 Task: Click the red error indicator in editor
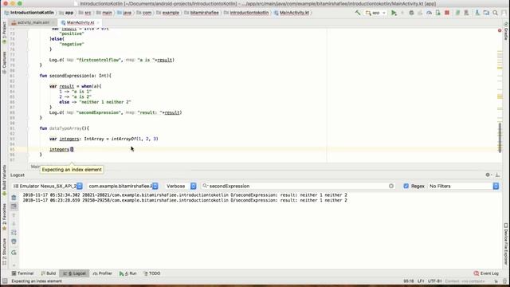[500, 30]
